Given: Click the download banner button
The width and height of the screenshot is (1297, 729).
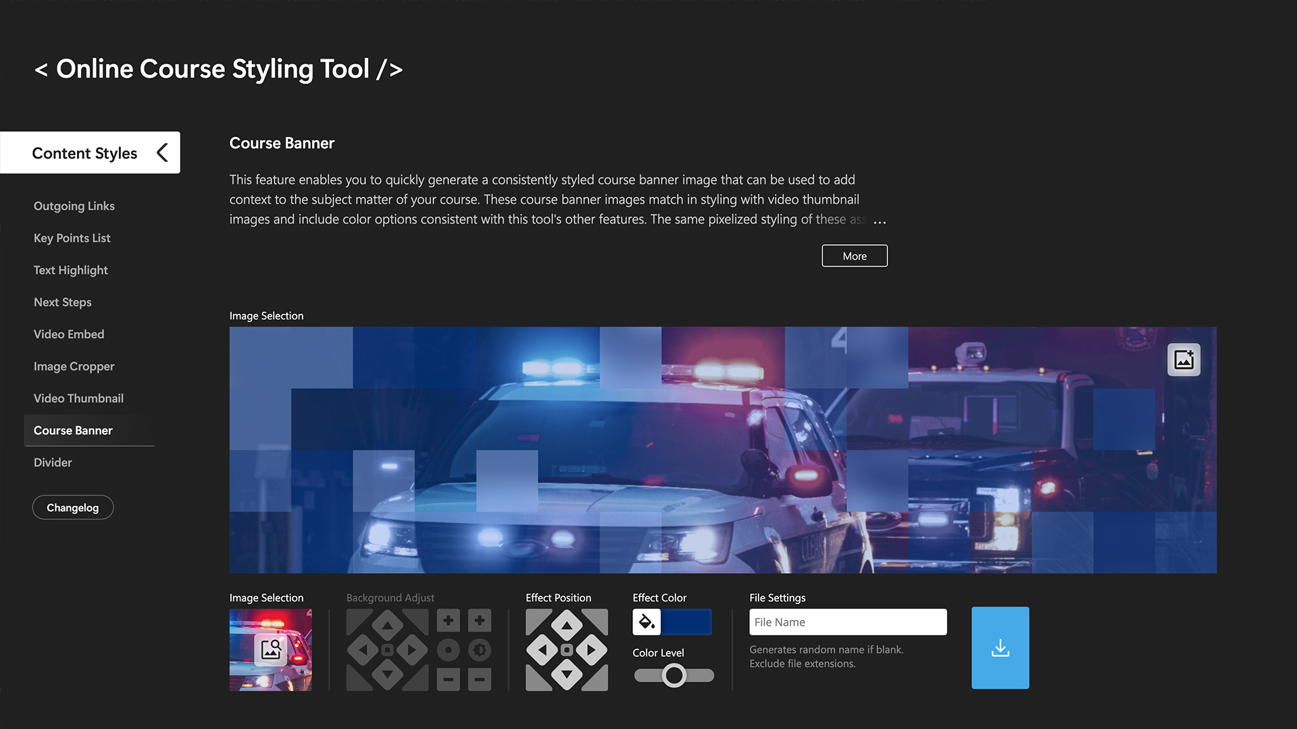Looking at the screenshot, I should [x=1000, y=648].
